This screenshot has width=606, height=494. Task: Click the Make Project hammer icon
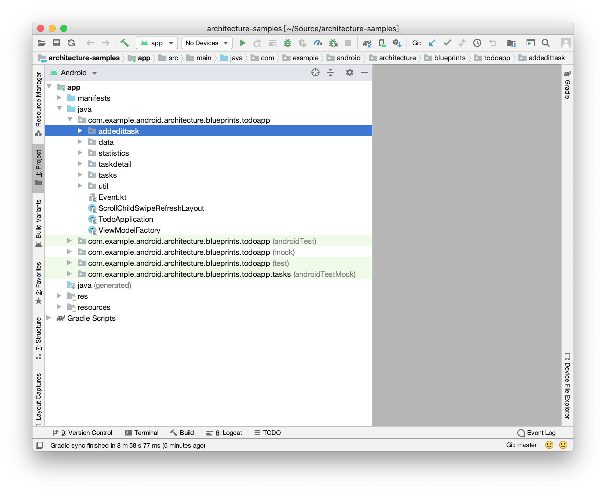pos(124,43)
